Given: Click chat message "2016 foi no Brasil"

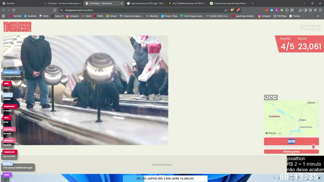Looking at the screenshot, I should pyautogui.click(x=12, y=76).
